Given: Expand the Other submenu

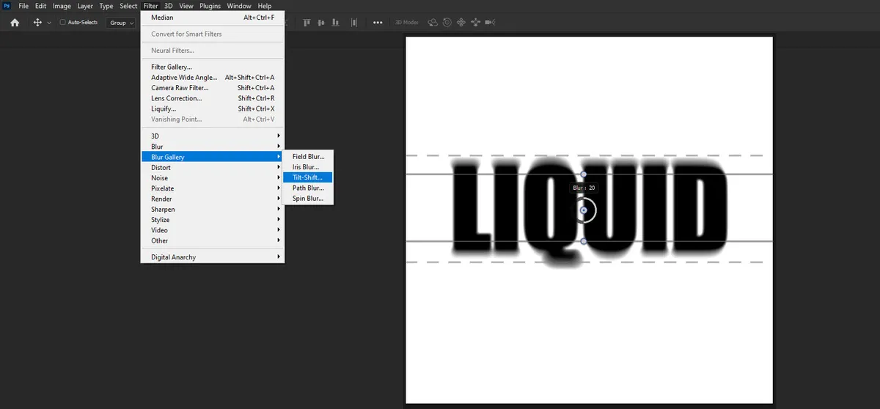Looking at the screenshot, I should [213, 240].
